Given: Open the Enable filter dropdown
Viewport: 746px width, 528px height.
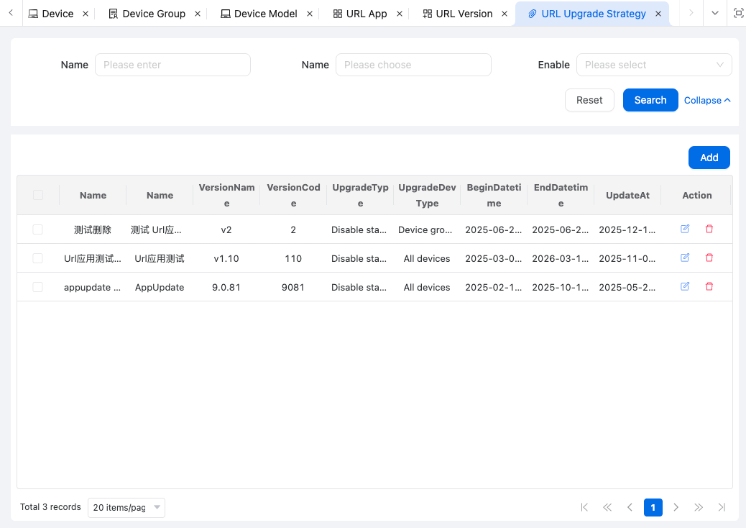Looking at the screenshot, I should click(x=653, y=65).
